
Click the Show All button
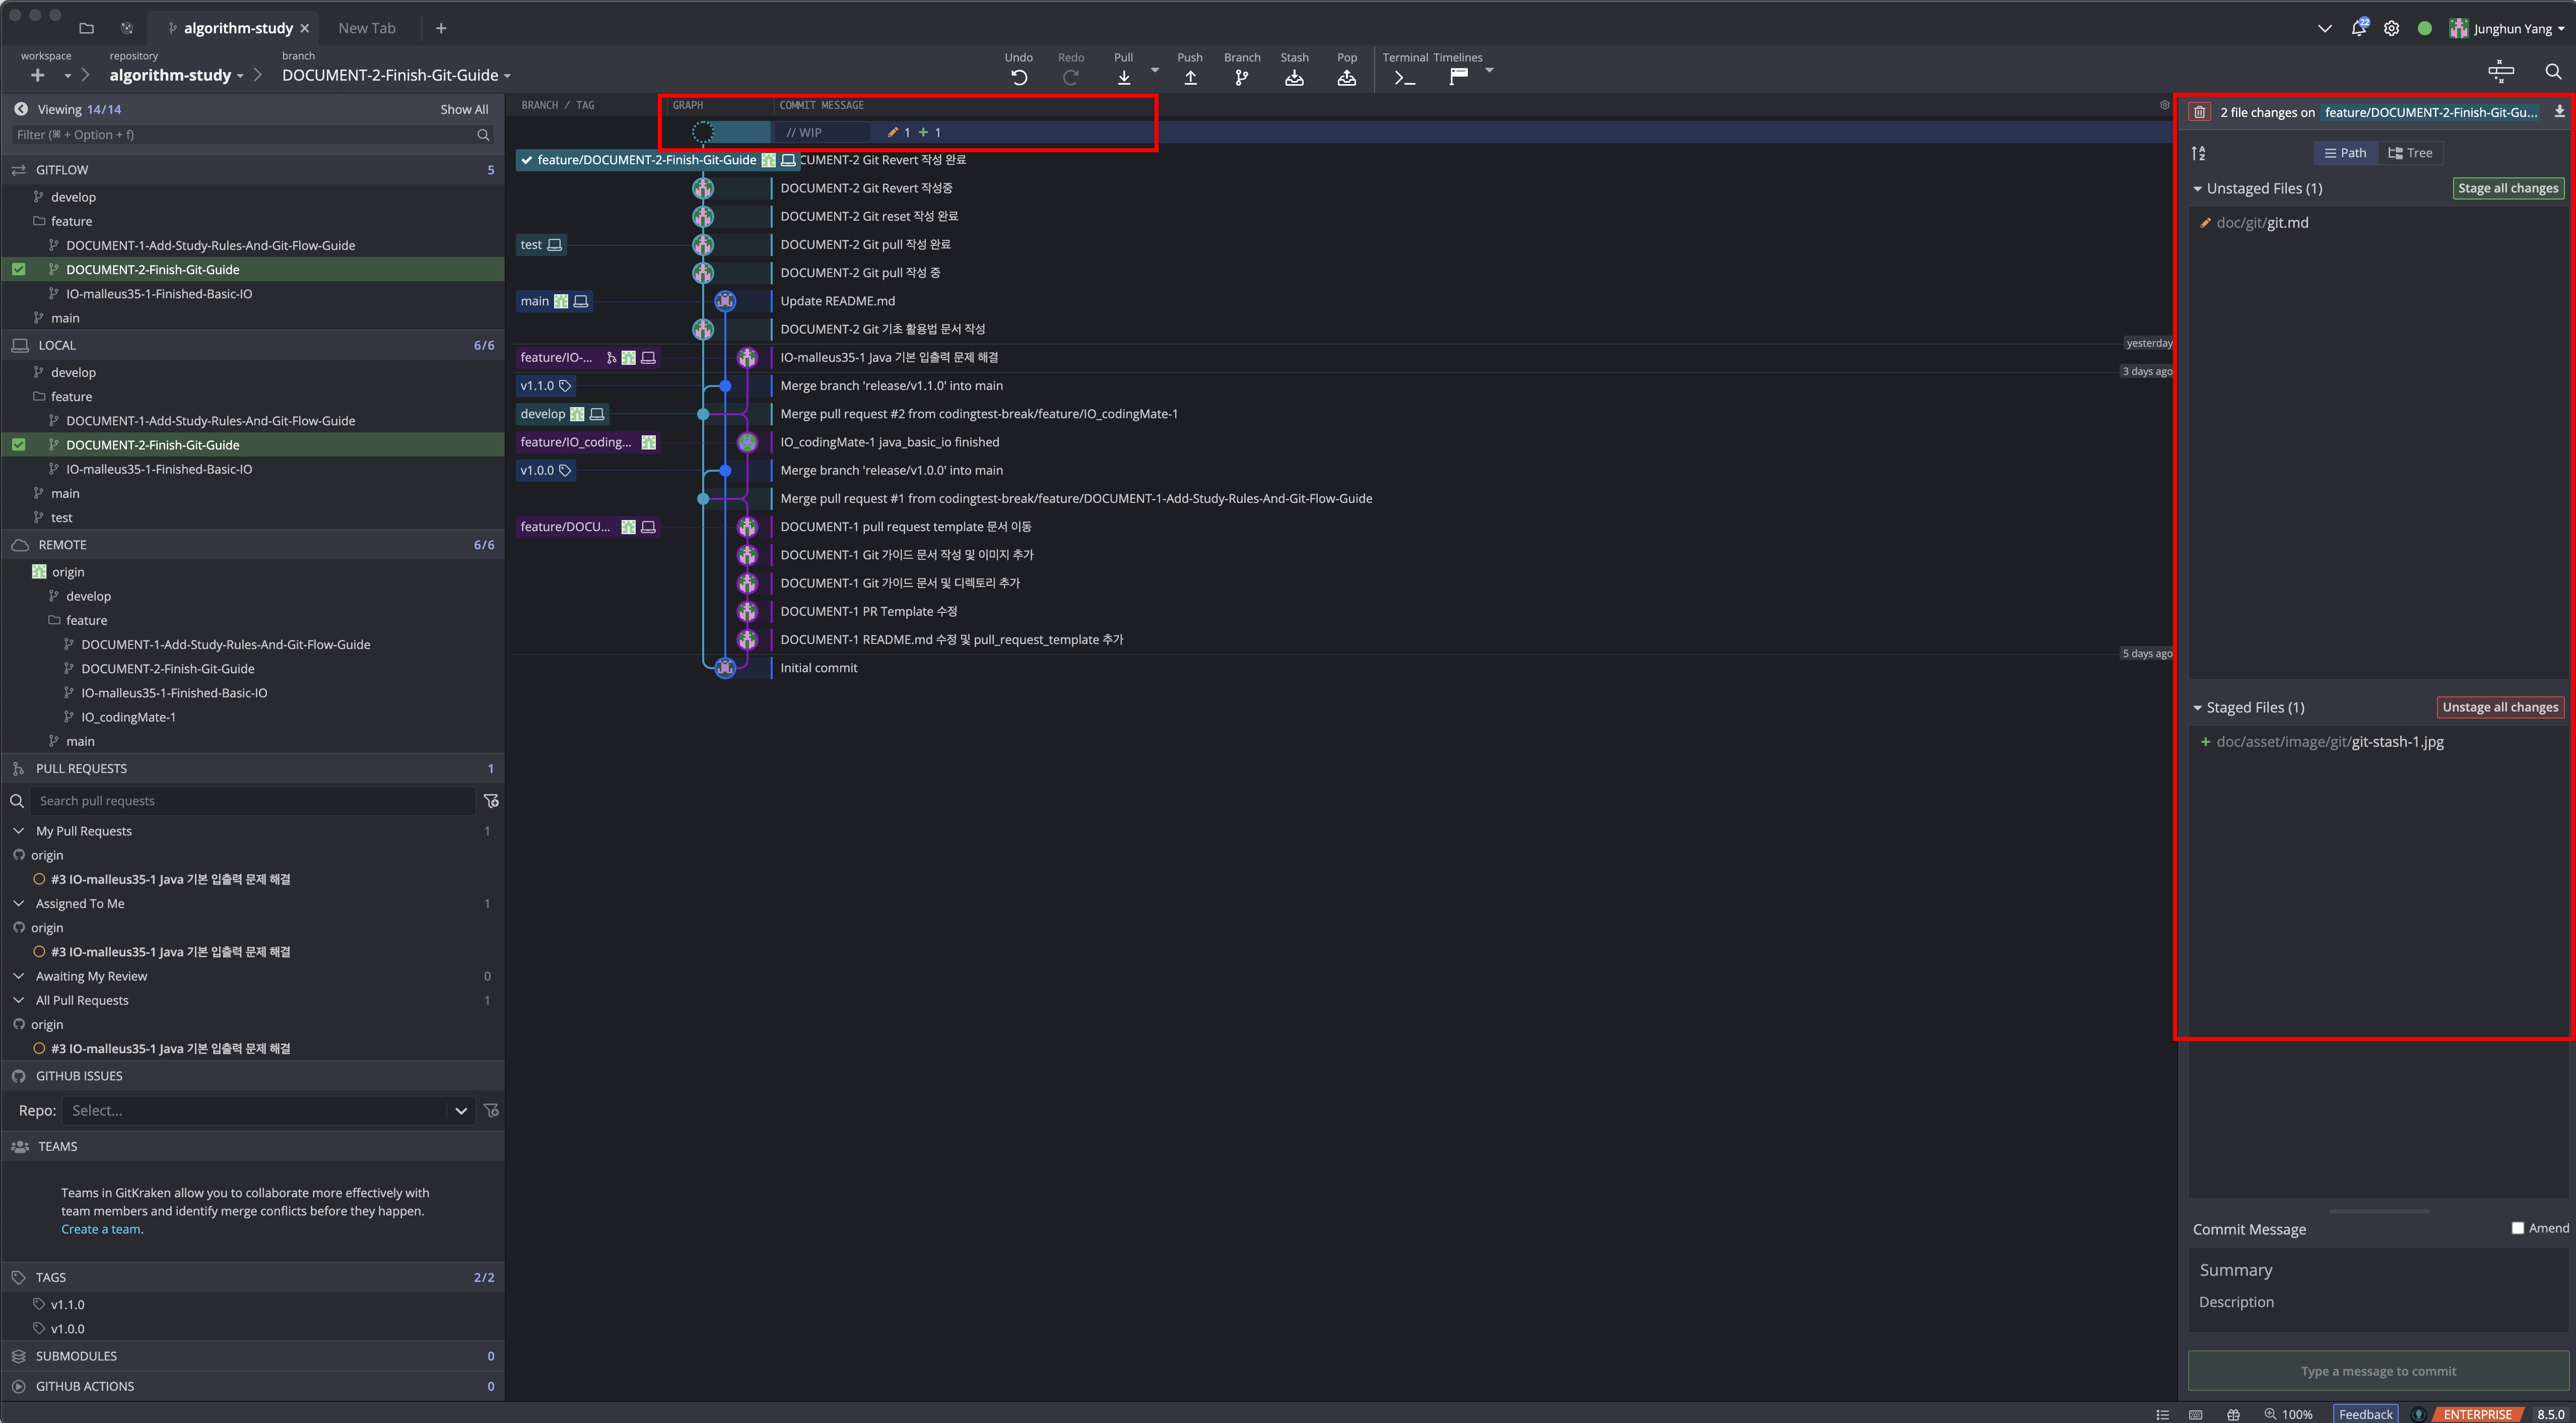[x=464, y=109]
